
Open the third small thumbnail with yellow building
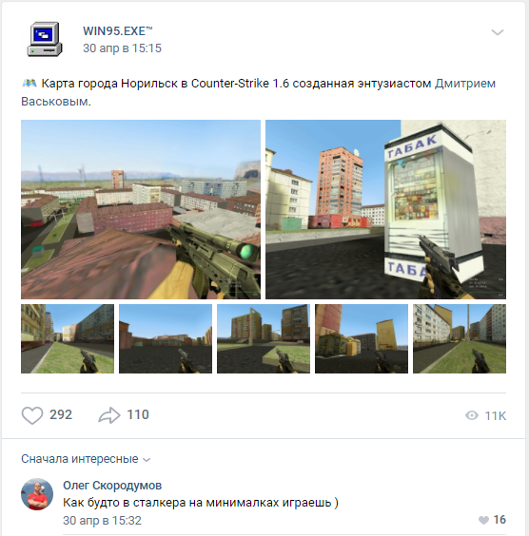tap(264, 338)
